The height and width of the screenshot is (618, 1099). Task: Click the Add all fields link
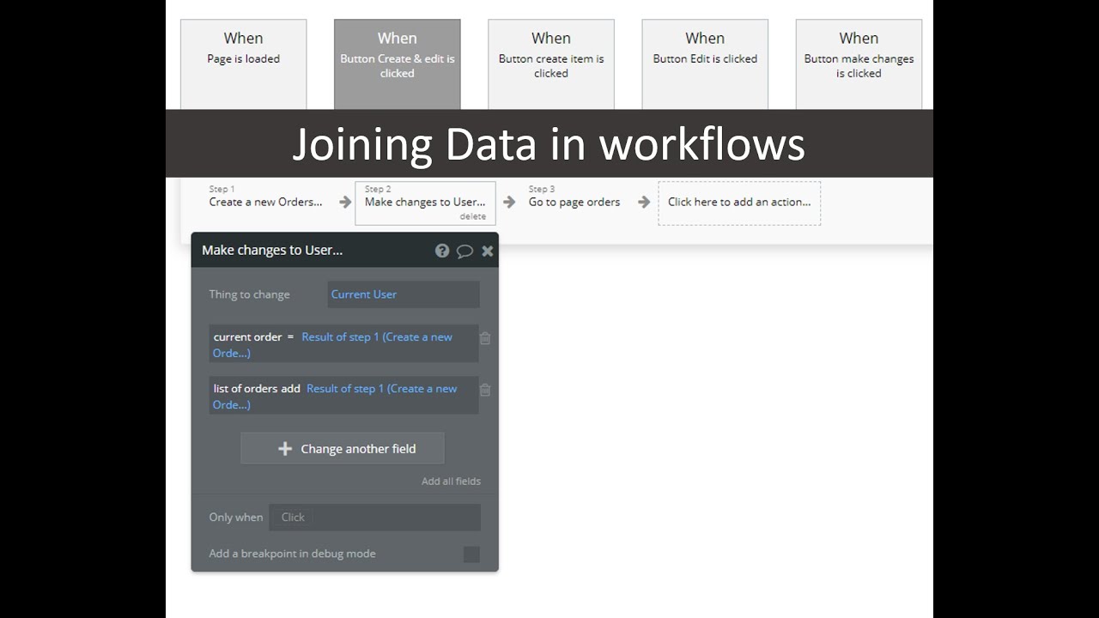(451, 482)
